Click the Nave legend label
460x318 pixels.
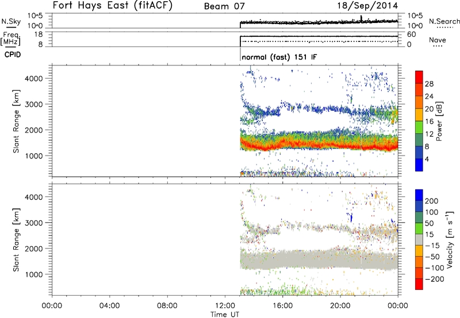point(437,40)
